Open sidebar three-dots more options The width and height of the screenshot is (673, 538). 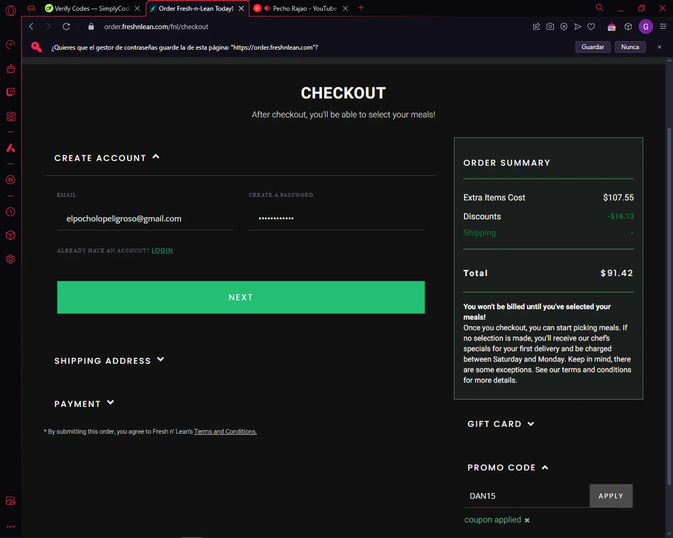[x=11, y=527]
